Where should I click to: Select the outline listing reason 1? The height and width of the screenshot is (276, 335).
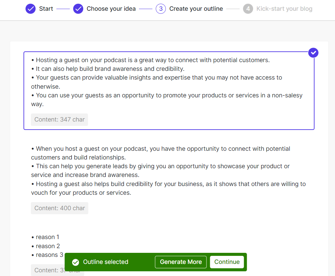48,237
